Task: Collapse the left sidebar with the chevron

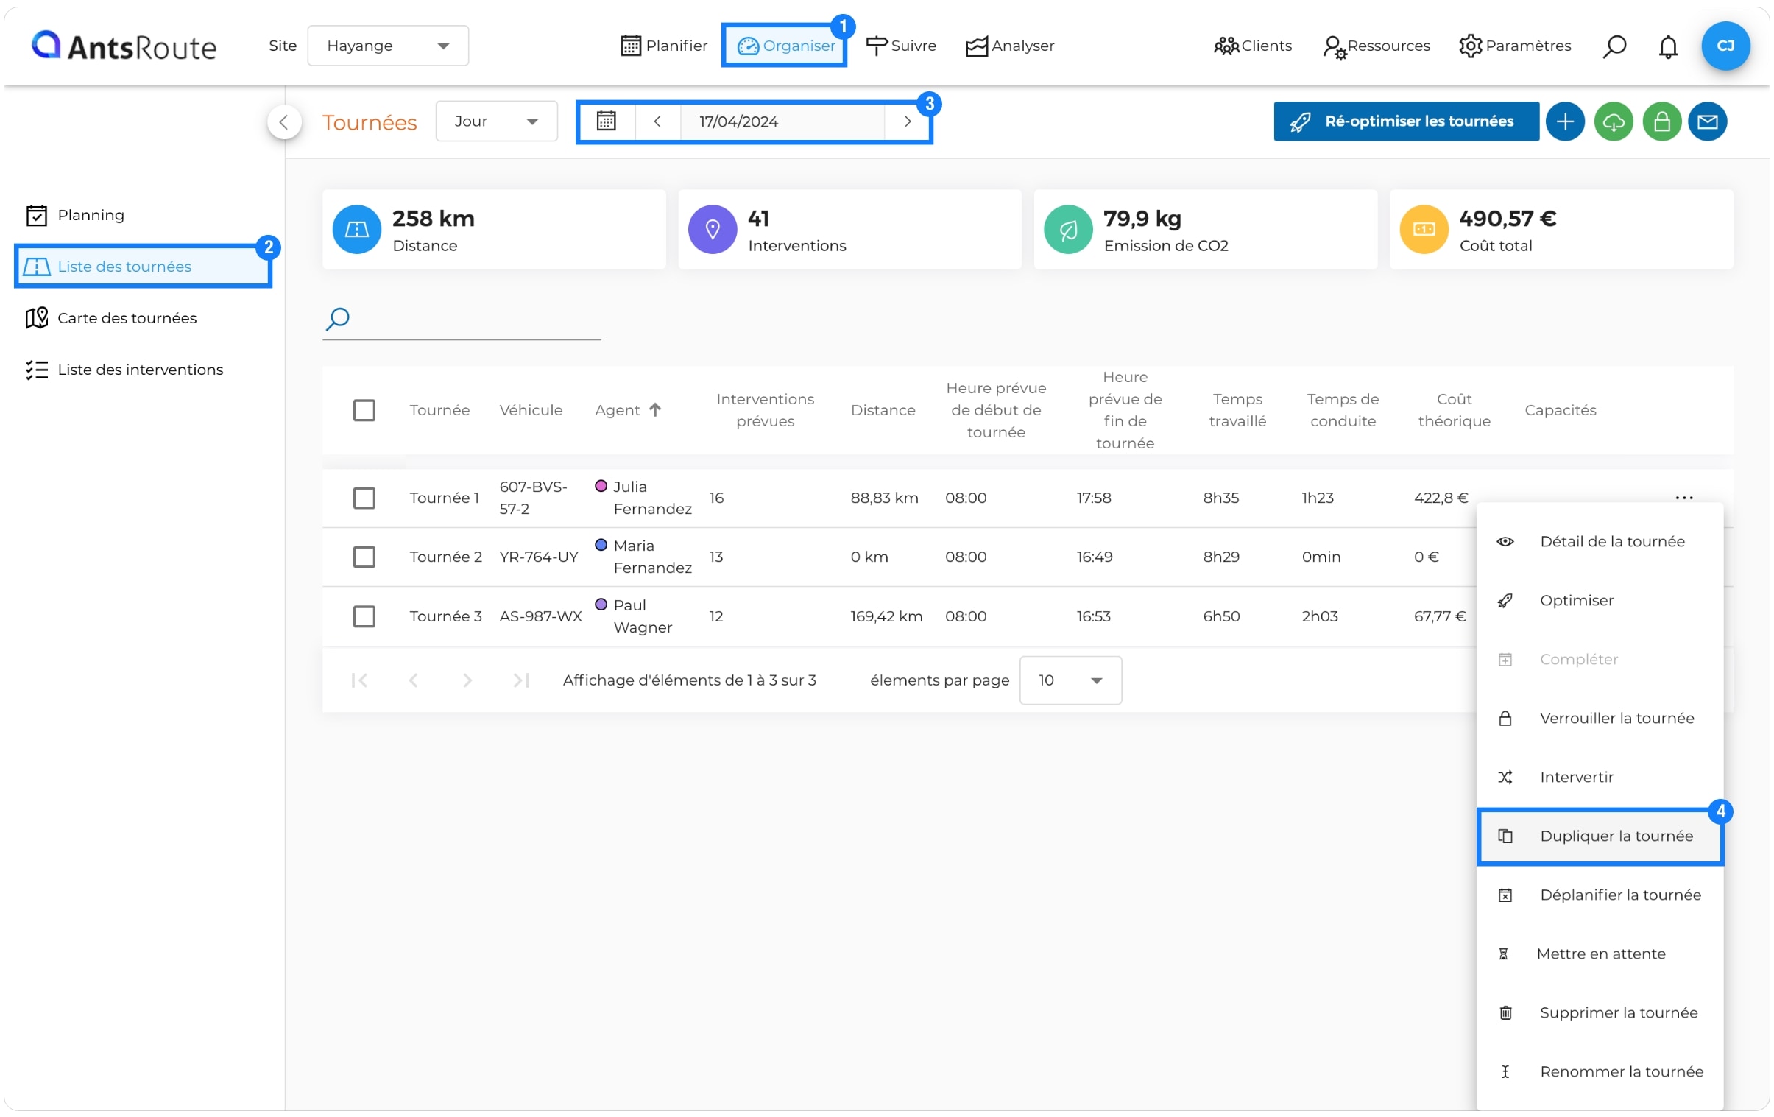Action: [x=283, y=121]
